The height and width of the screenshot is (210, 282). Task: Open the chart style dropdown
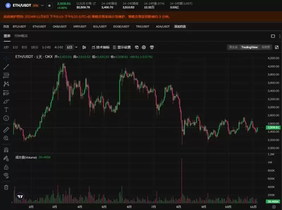pos(84,47)
